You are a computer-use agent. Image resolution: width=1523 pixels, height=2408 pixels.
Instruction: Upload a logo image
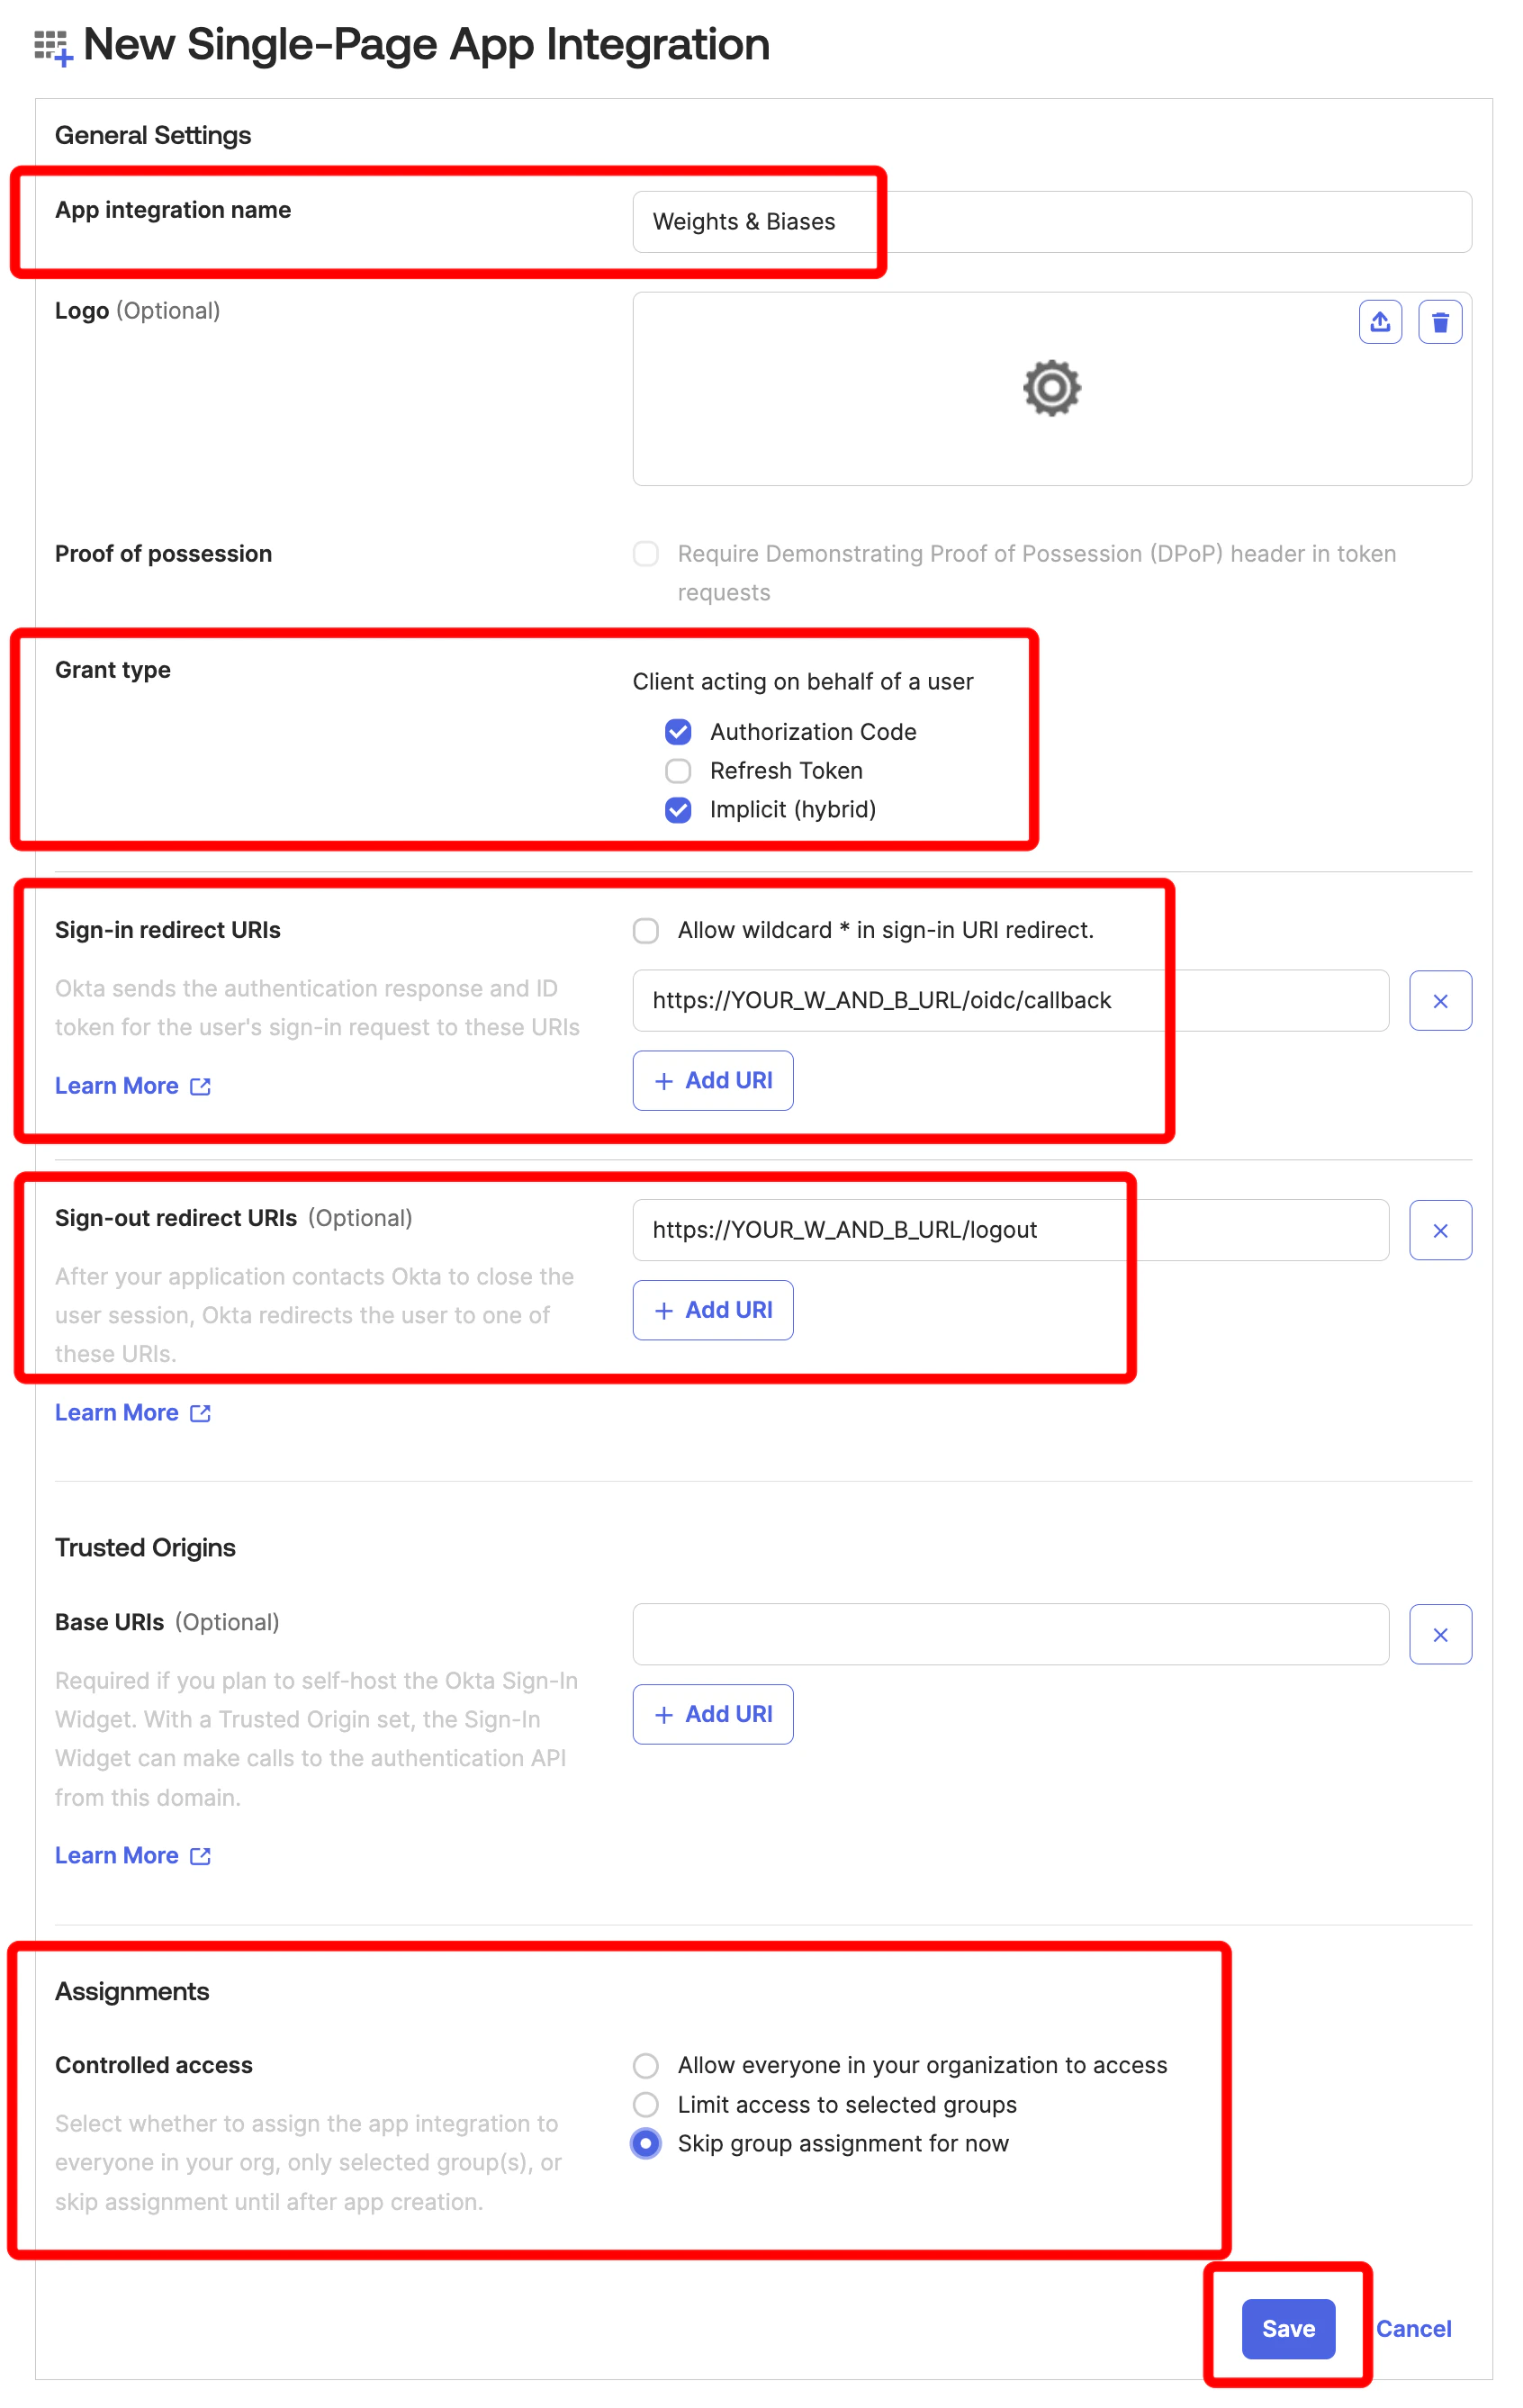(1380, 322)
